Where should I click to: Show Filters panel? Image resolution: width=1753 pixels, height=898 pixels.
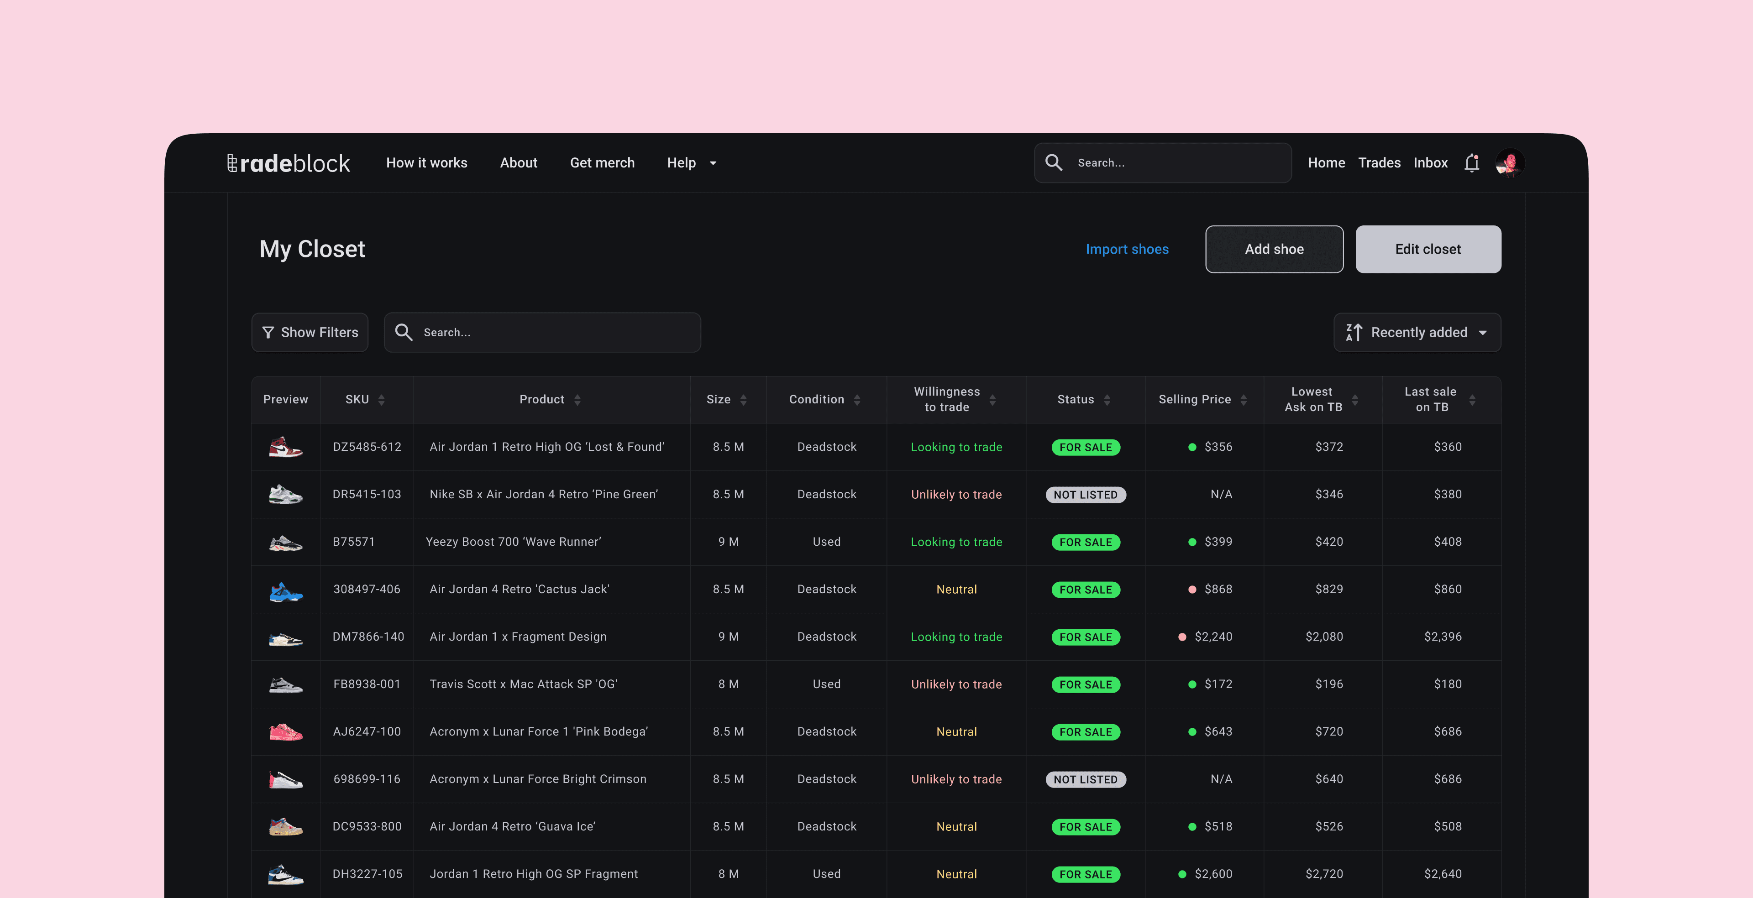pyautogui.click(x=310, y=333)
